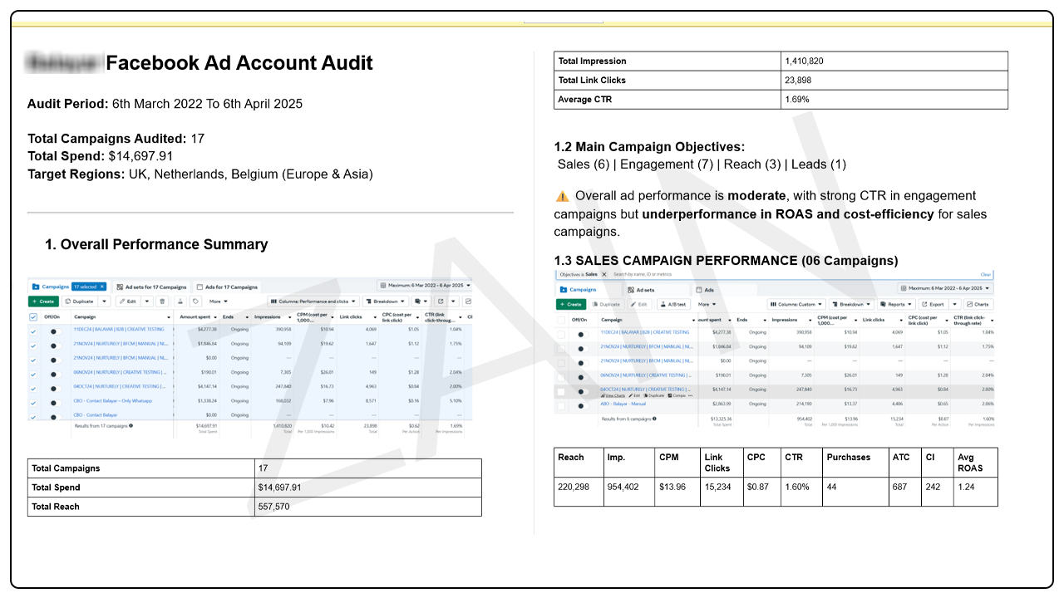The height and width of the screenshot is (598, 1064).
Task: Click 'View Charts' under the 04OCT24 Sales row
Action: pyautogui.click(x=613, y=395)
